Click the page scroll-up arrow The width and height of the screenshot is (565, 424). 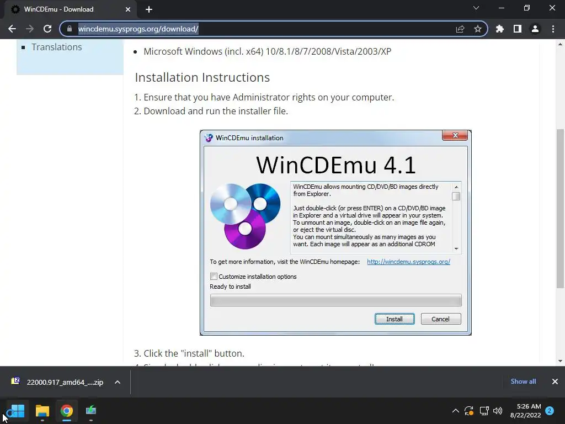pyautogui.click(x=560, y=44)
